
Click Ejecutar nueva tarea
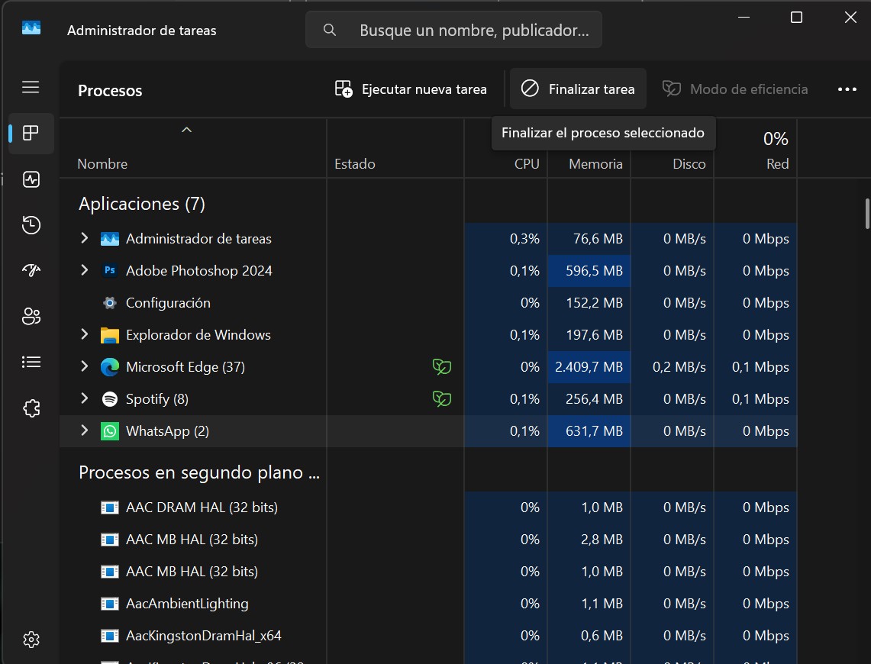click(411, 89)
